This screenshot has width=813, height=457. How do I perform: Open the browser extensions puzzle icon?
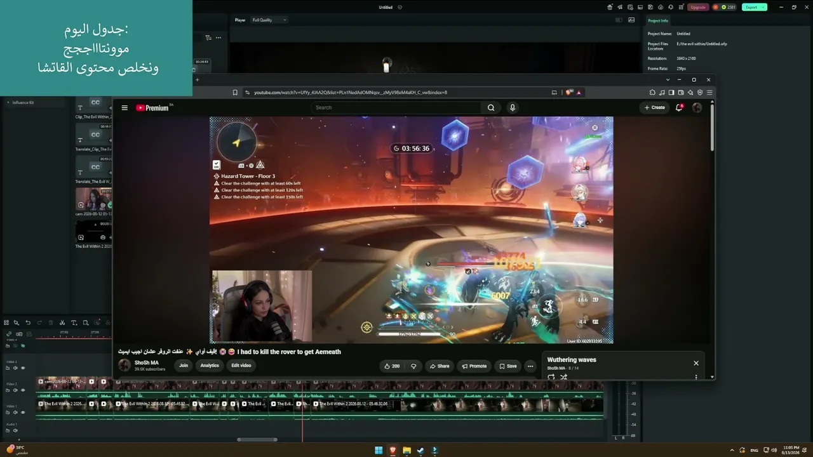[x=652, y=93]
